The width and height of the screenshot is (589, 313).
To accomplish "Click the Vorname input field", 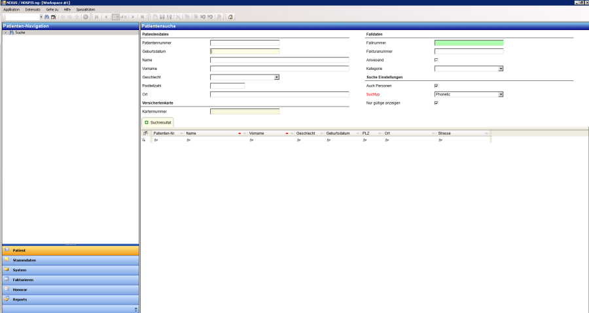I will point(279,69).
